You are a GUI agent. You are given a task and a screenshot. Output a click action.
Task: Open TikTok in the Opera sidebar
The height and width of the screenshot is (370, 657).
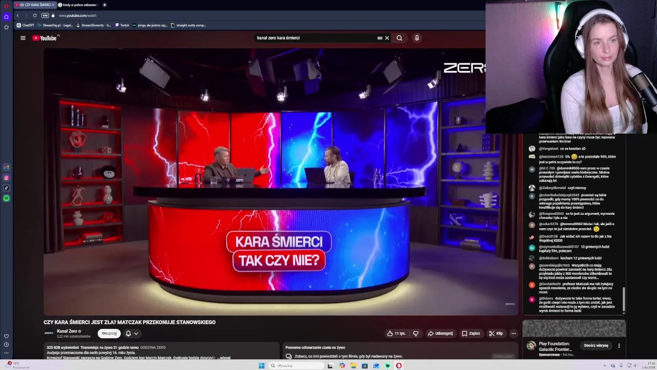[x=6, y=188]
